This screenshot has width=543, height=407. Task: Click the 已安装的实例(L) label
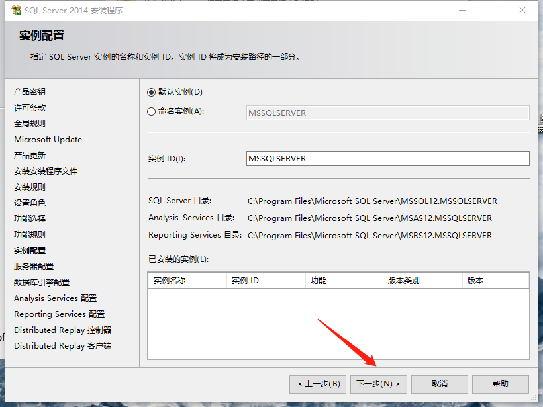(x=178, y=259)
